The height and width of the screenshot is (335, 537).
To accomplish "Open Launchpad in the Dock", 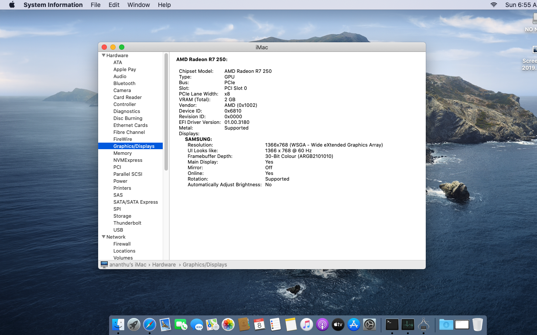I will click(134, 324).
